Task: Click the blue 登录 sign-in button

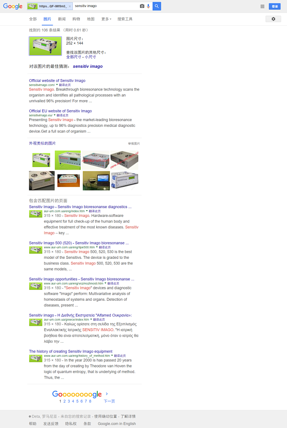Action: click(x=274, y=7)
